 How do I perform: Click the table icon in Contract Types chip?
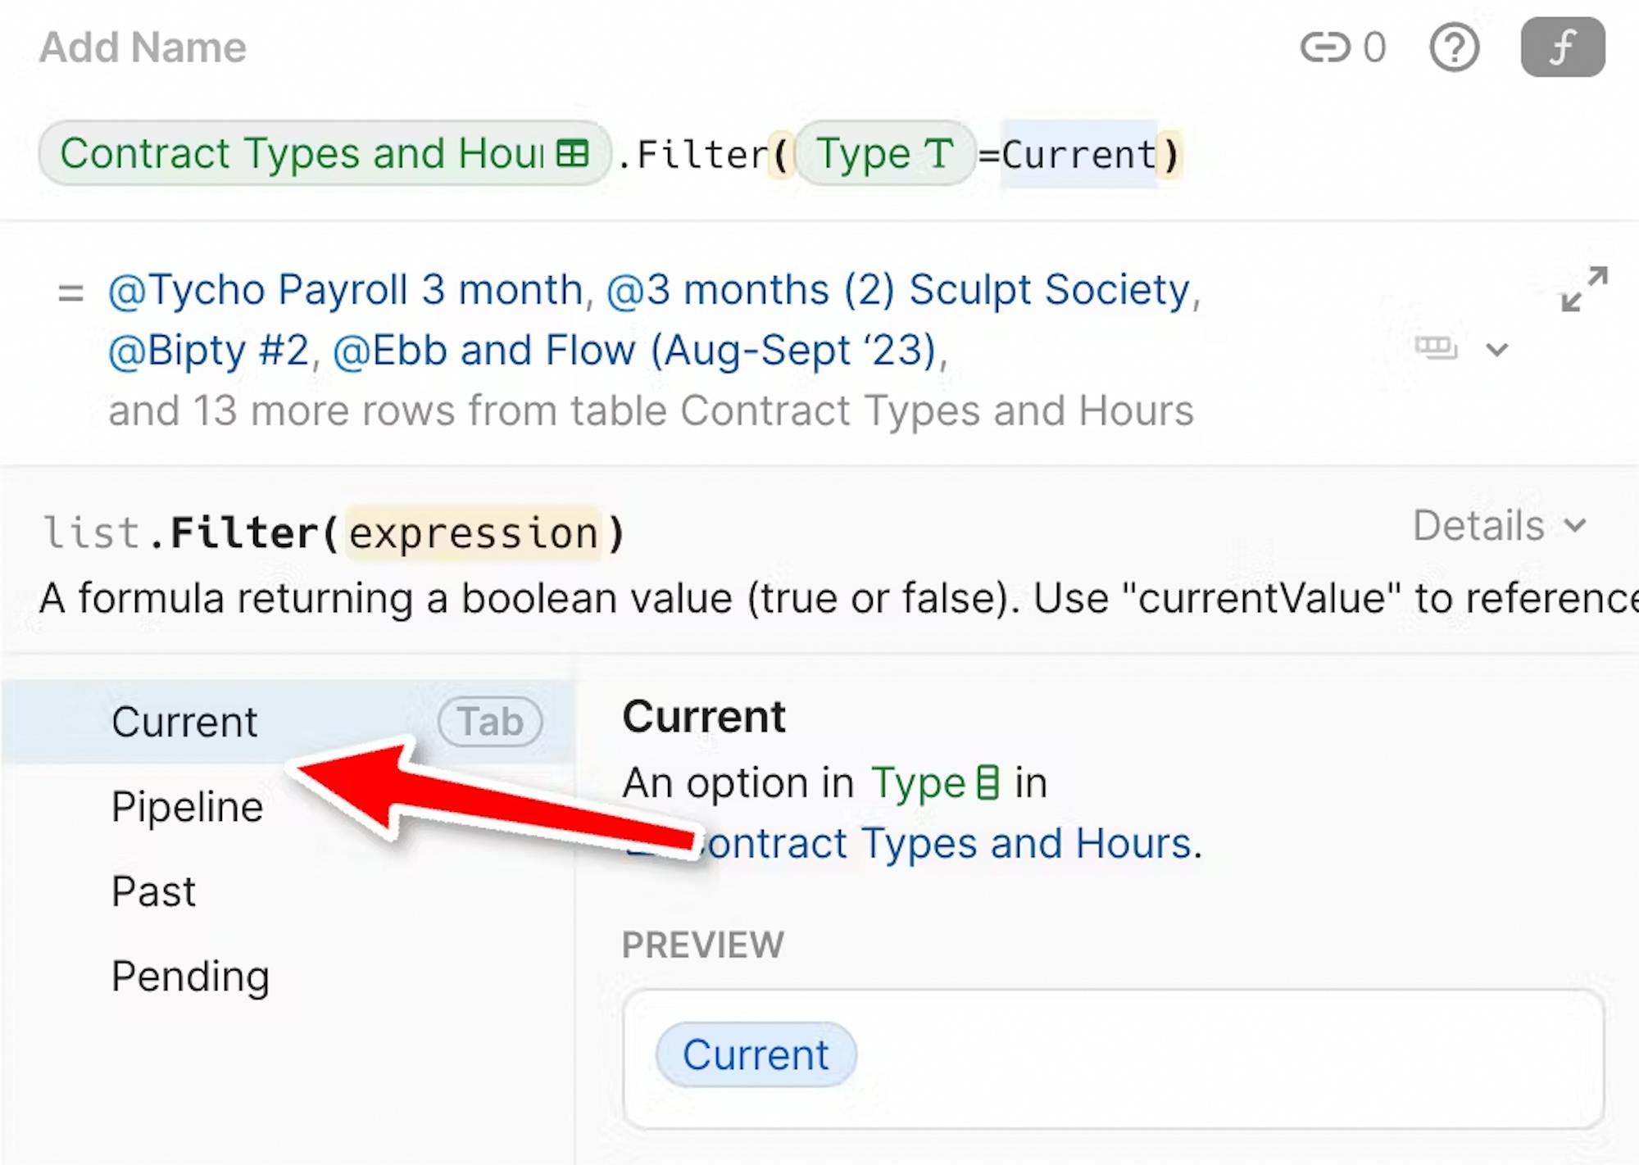click(x=572, y=153)
